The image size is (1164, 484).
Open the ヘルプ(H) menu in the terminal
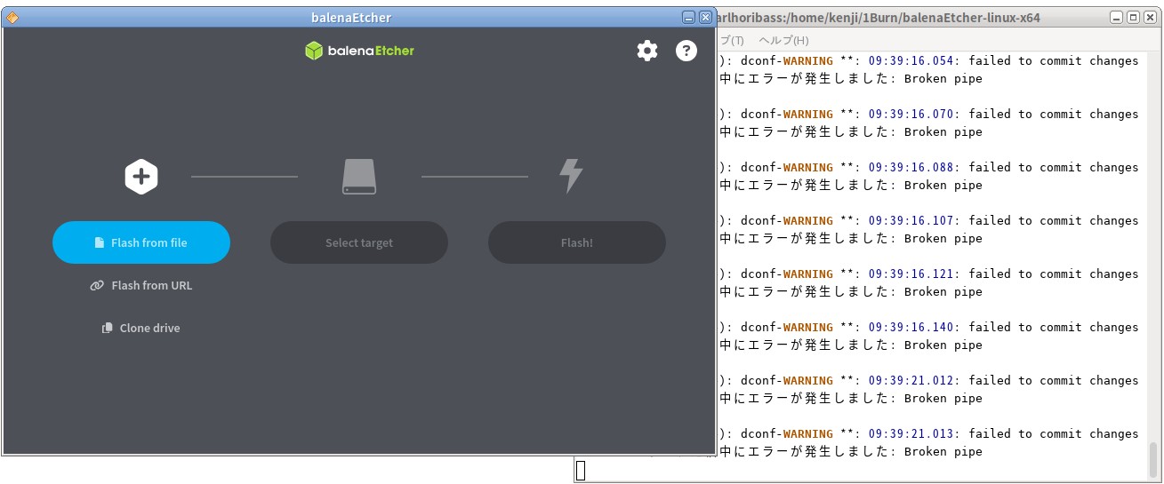click(783, 41)
